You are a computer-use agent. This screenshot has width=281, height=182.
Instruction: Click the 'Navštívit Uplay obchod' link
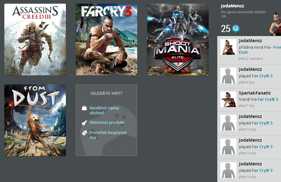[104, 110]
